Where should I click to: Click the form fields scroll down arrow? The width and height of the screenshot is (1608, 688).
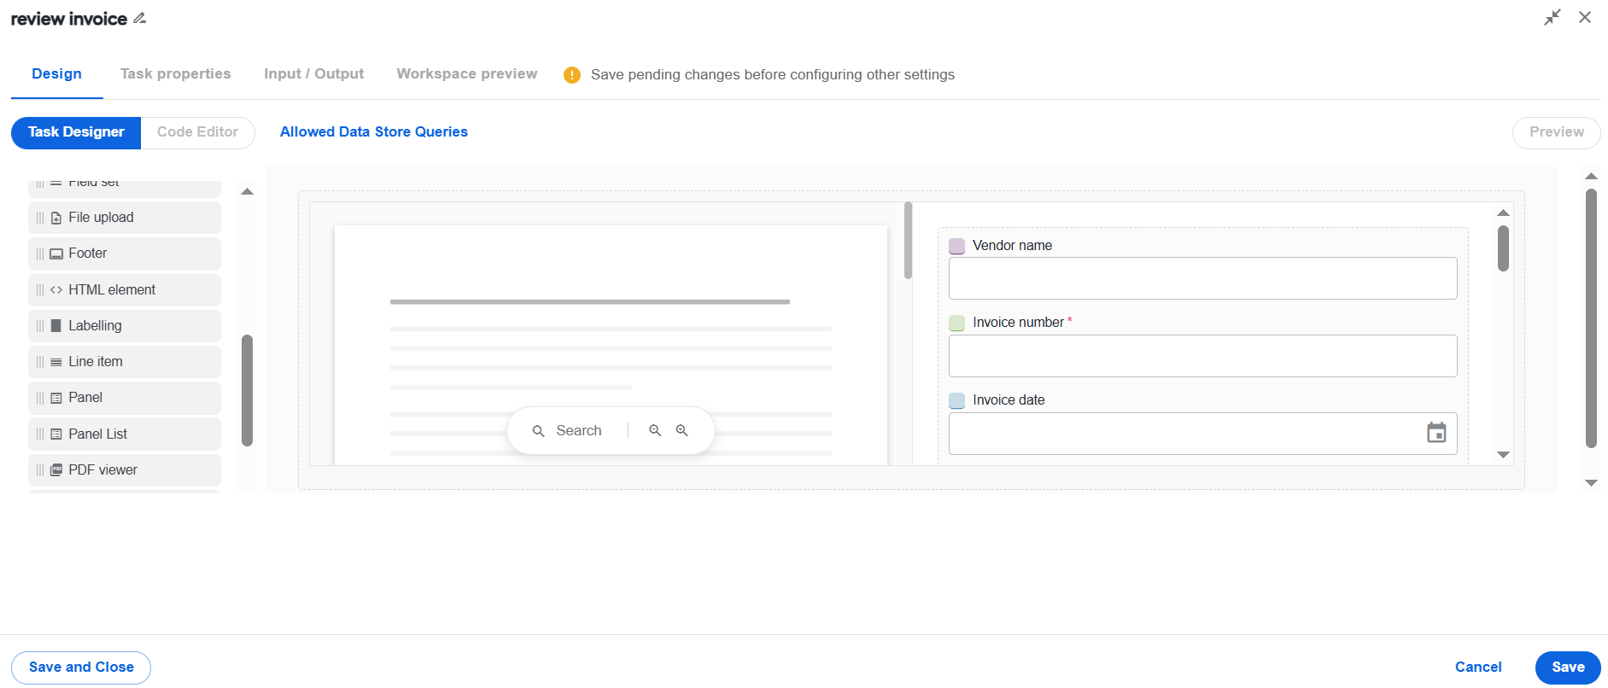(x=1503, y=455)
